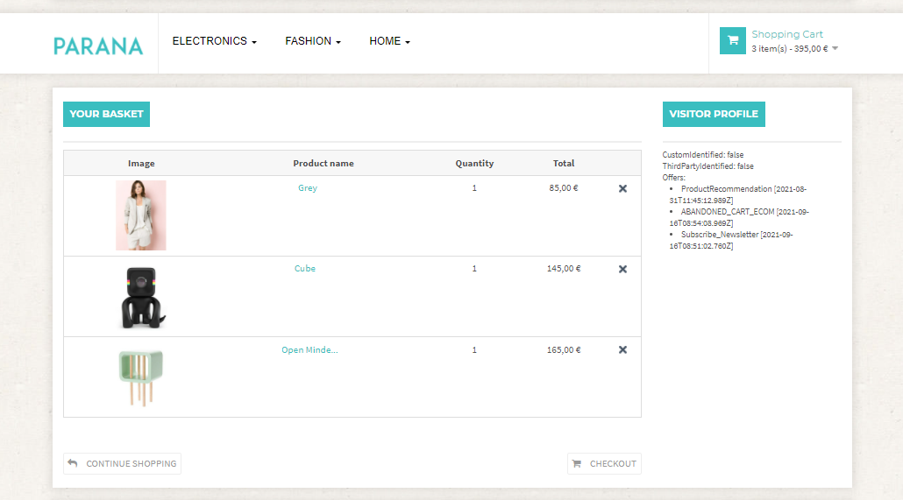Click the Shopping Cart title link
Viewport: 903px width, 500px height.
pos(786,35)
